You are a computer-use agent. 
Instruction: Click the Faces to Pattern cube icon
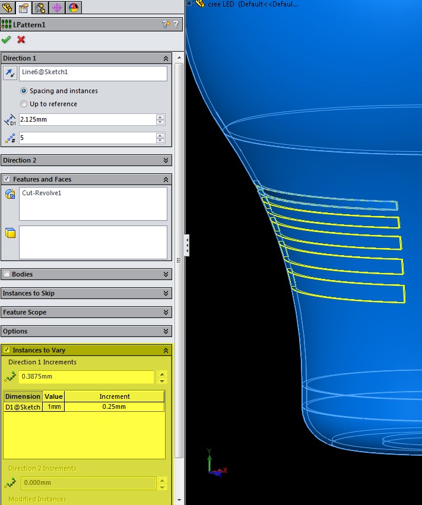coord(10,233)
